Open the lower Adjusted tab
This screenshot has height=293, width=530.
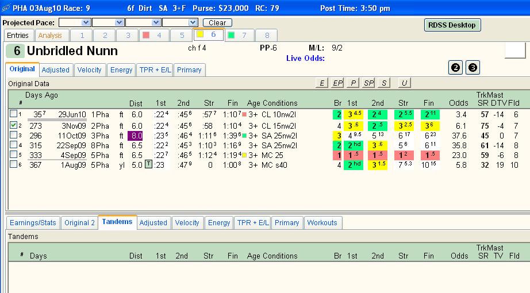click(153, 223)
